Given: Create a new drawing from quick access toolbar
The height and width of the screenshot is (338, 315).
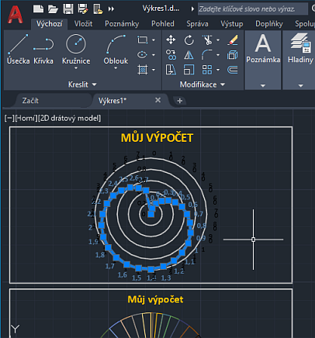Looking at the screenshot, I should pos(39,9).
